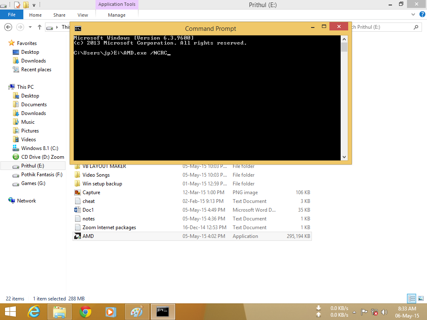Click the AMD application icon
Image resolution: width=427 pixels, height=320 pixels.
(78, 236)
